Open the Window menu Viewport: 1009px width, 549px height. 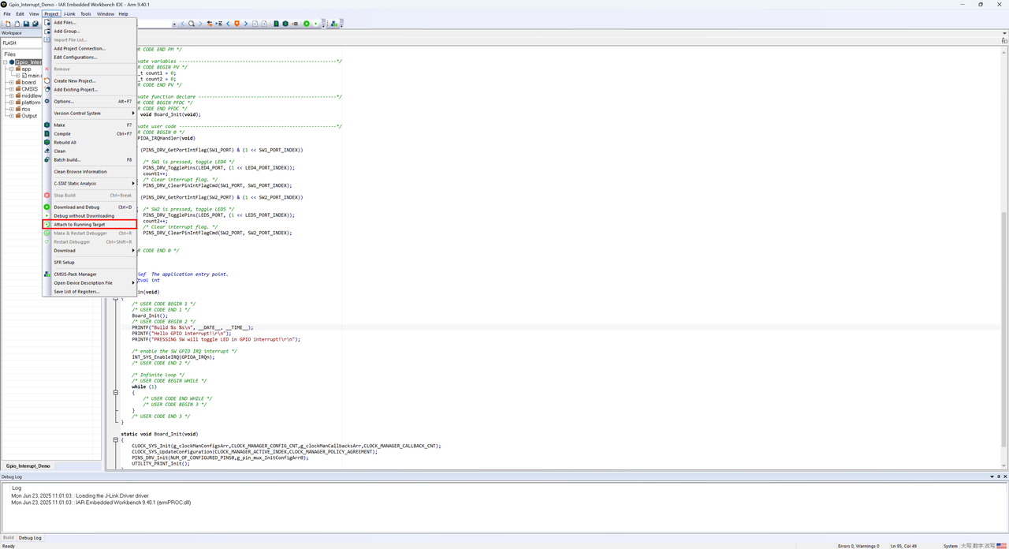(x=106, y=13)
